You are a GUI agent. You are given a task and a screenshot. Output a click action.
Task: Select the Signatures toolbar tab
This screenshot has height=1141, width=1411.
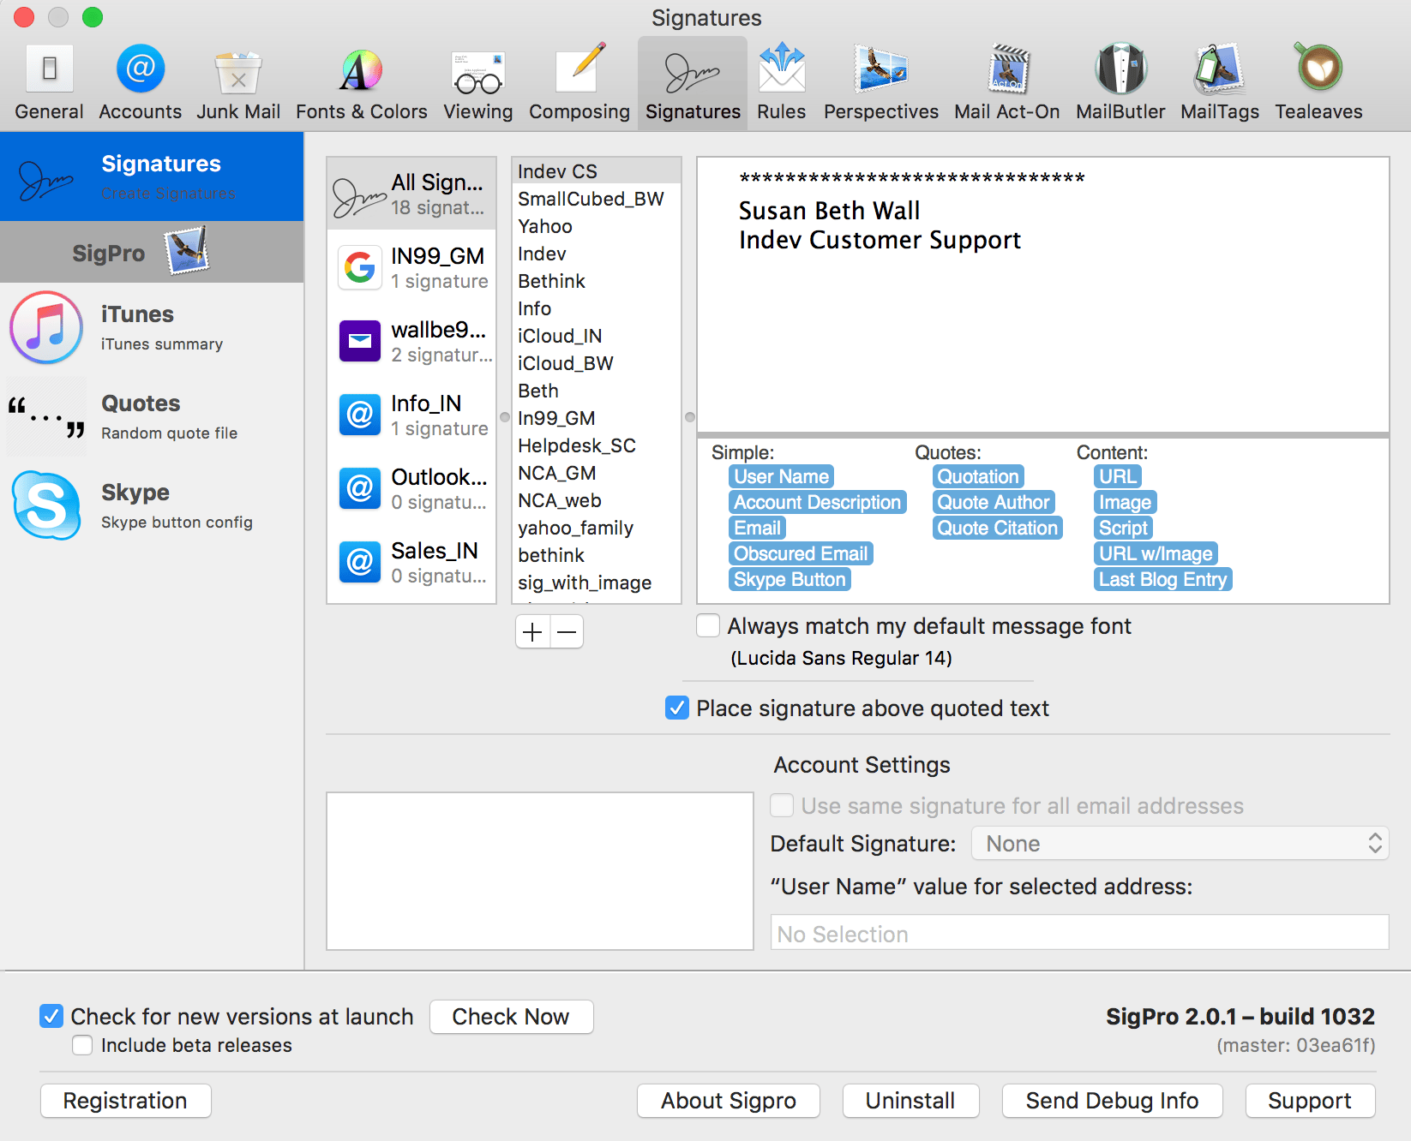(x=693, y=83)
